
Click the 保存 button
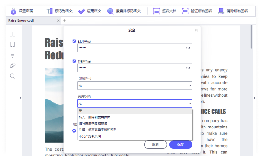tap(181, 144)
